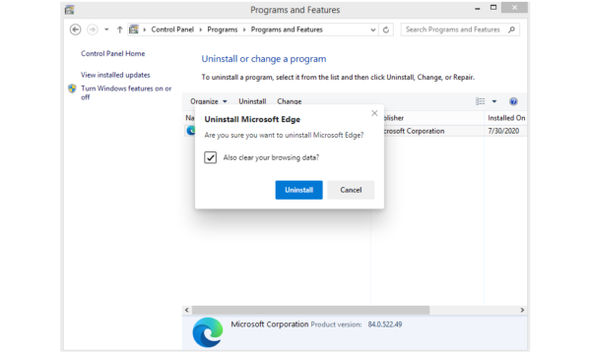The image size is (591, 354).
Task: Click the large Microsoft Edge logo in details pane
Action: [208, 332]
